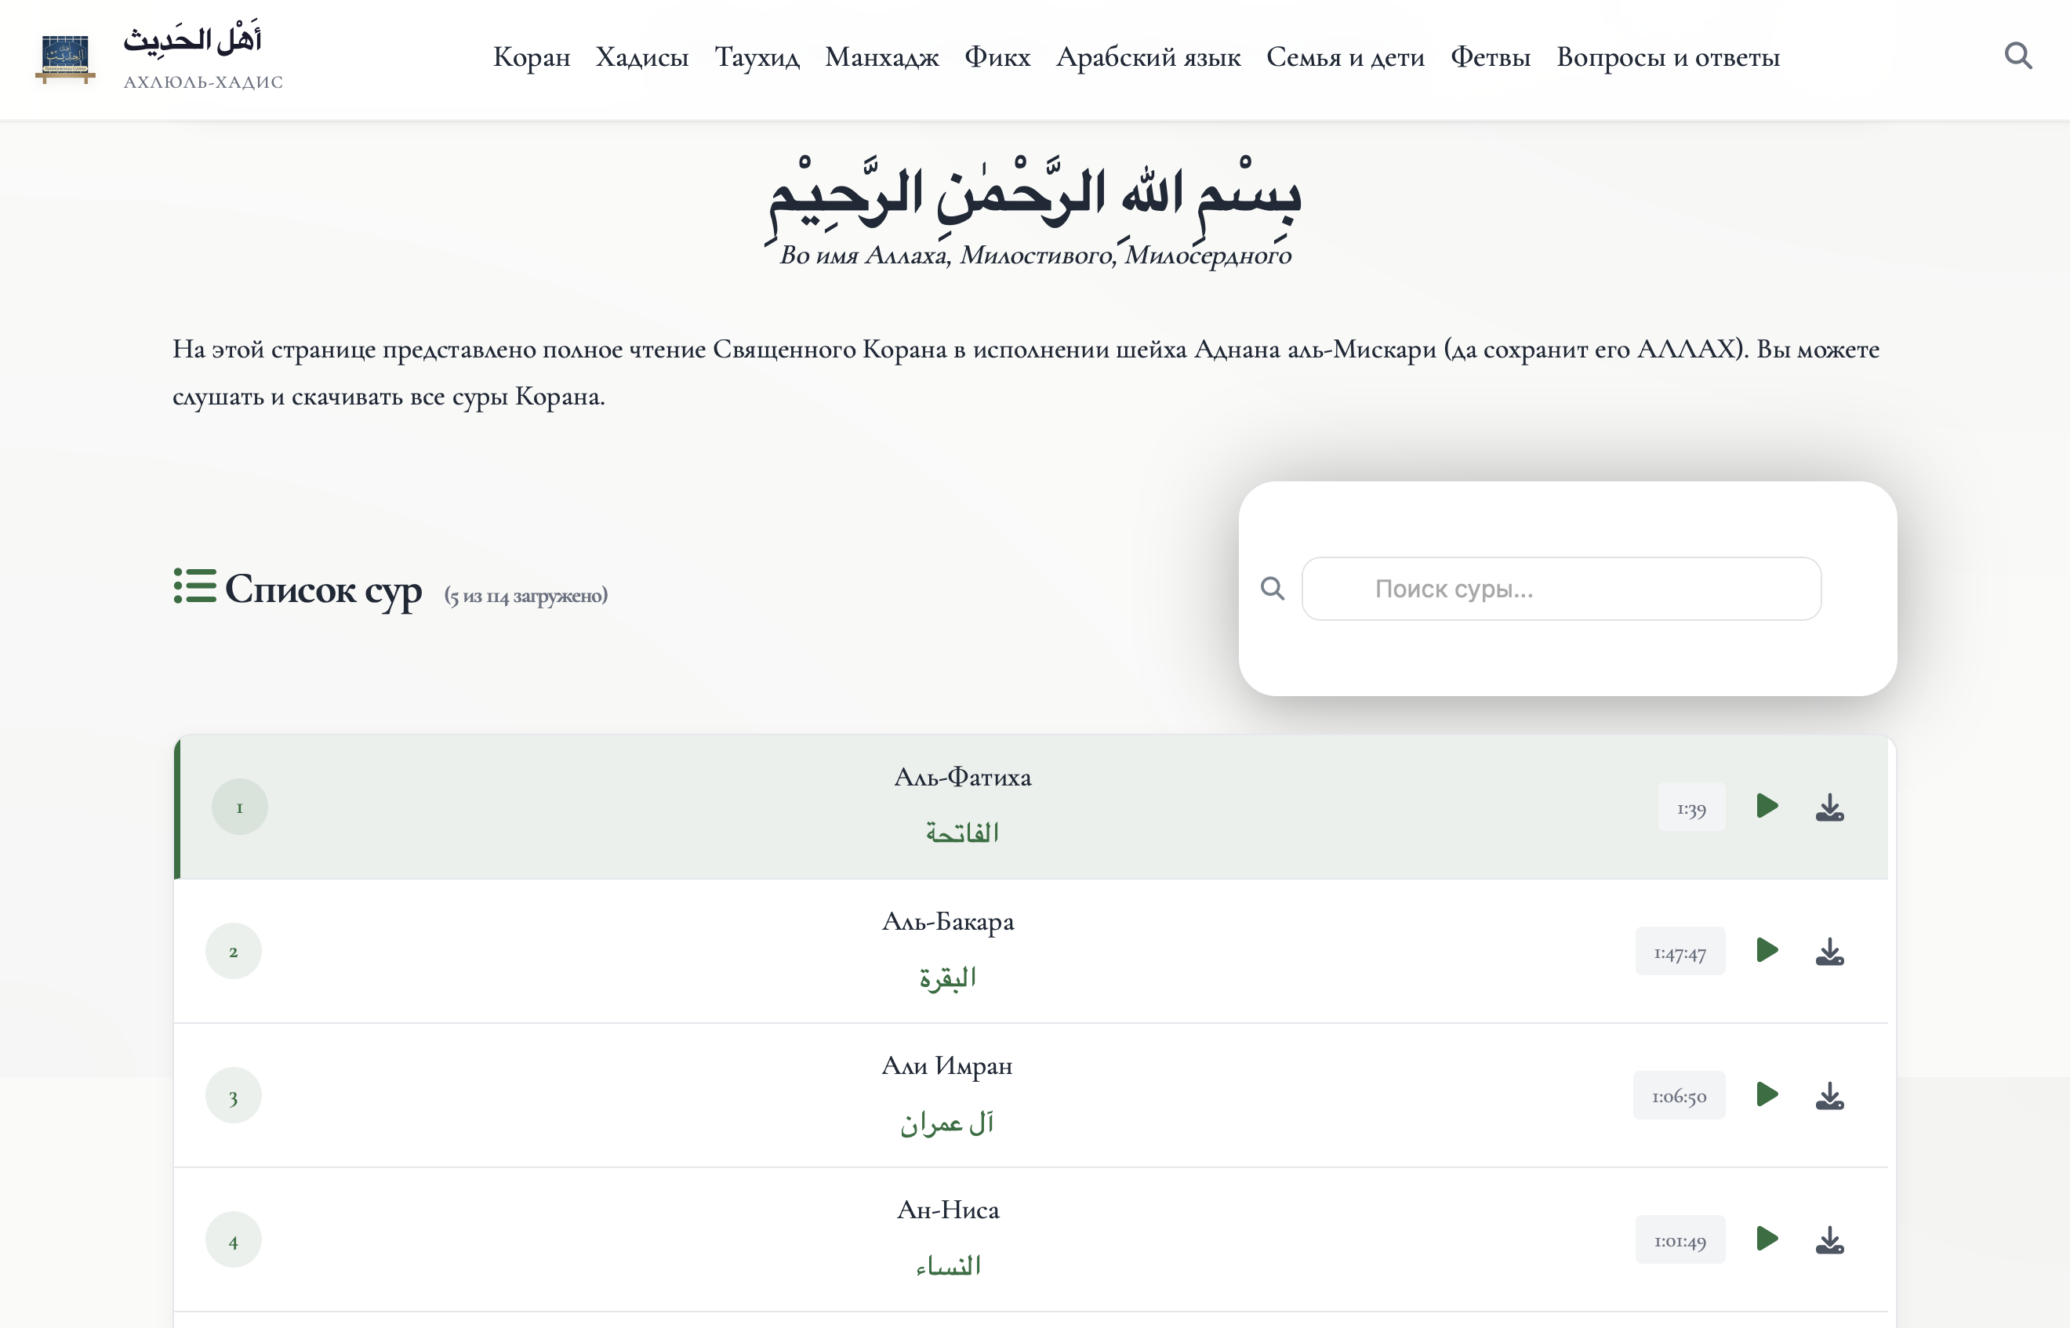Focus the Поиск суры search field

1561,589
